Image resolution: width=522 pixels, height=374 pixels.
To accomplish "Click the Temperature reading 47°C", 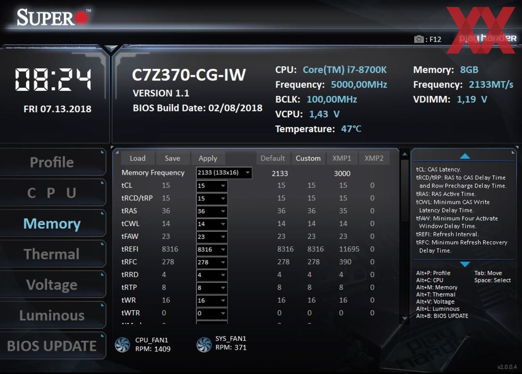I will pyautogui.click(x=351, y=129).
